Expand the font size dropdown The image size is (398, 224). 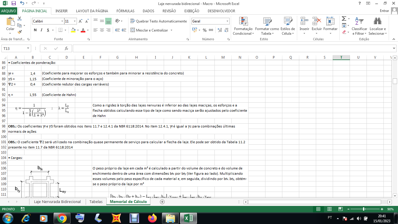tap(75, 21)
